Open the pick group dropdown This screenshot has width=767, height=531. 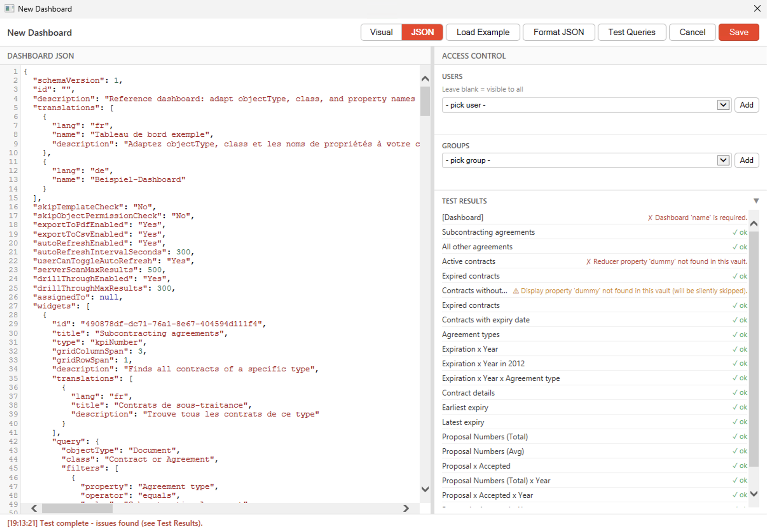click(x=586, y=160)
